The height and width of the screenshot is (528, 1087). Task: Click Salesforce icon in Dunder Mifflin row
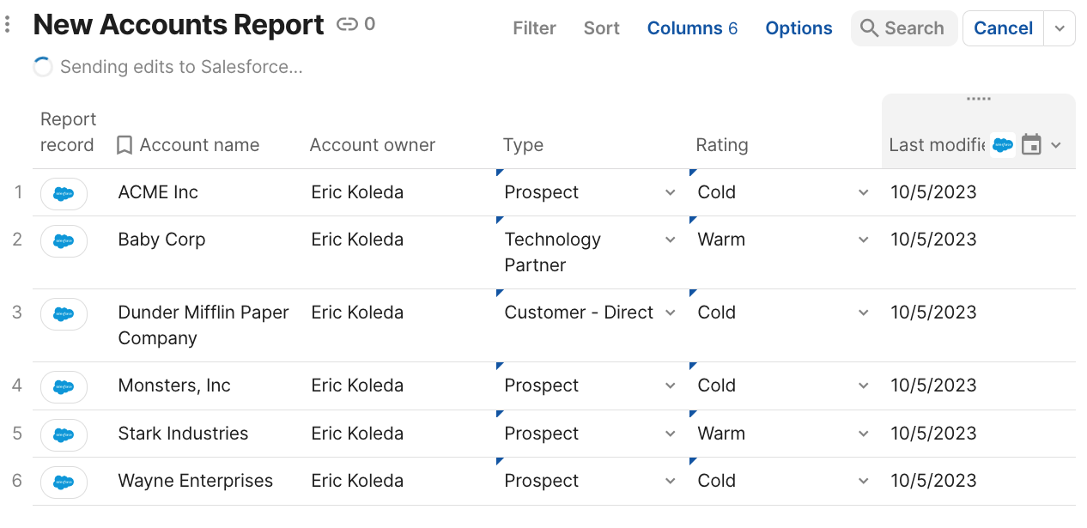coord(64,313)
